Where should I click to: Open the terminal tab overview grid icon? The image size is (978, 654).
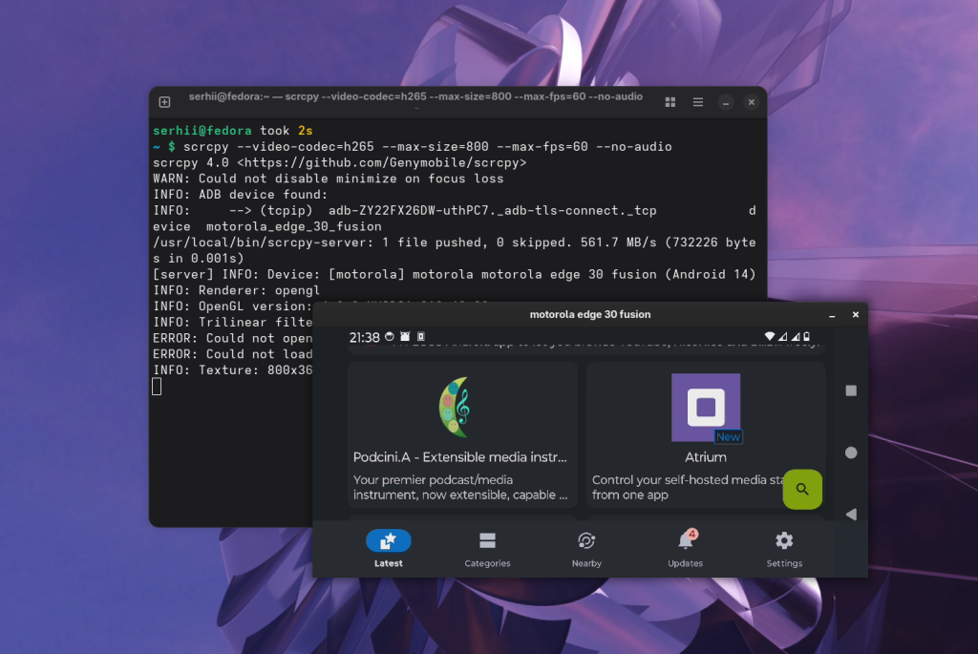[x=670, y=101]
